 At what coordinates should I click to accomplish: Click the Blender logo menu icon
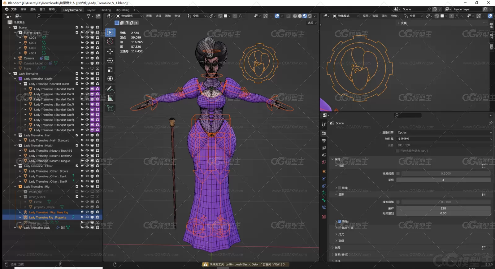pyautogui.click(x=7, y=9)
